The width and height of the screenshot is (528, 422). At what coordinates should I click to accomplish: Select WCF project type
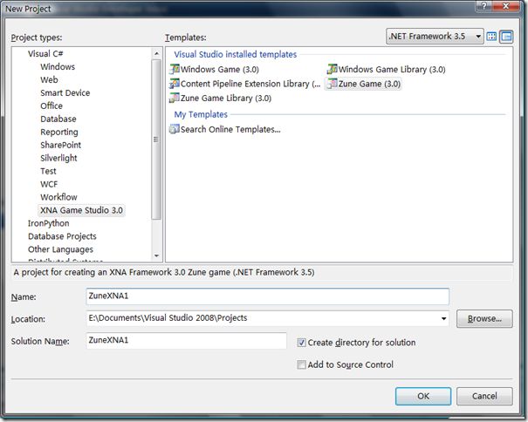(49, 185)
